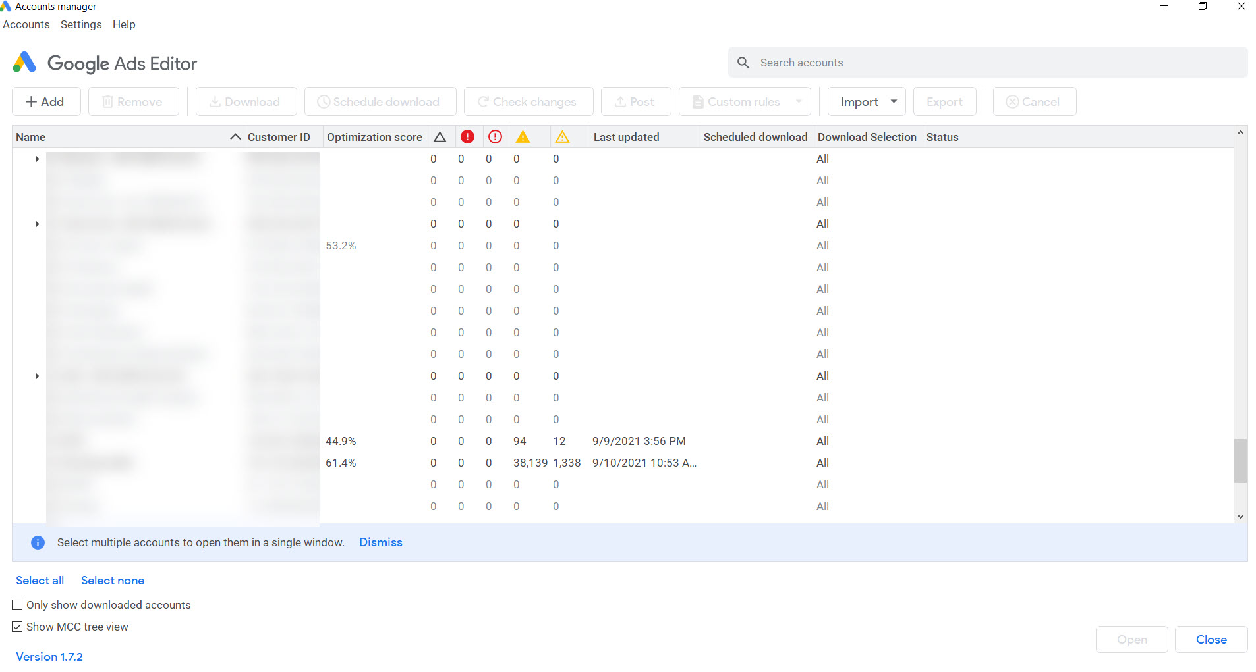Click the Select all link
Screen dimensions: 1256x672
pyautogui.click(x=40, y=580)
